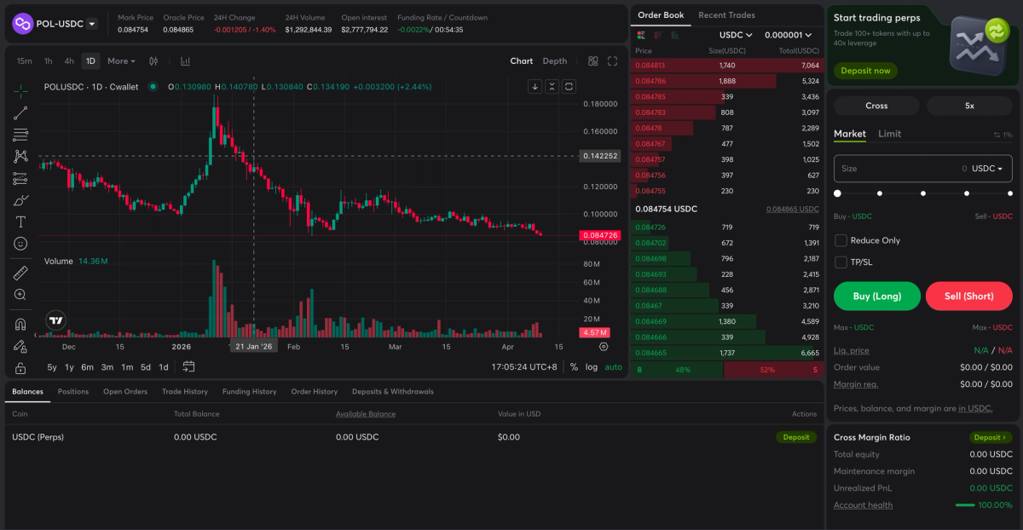Viewport: 1023px width, 530px height.
Task: Open chart settings gear icon
Action: point(604,347)
